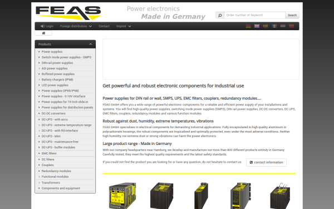Click the magnifier search icon
Image resolution: width=334 pixels, height=209 pixels.
click(220, 15)
